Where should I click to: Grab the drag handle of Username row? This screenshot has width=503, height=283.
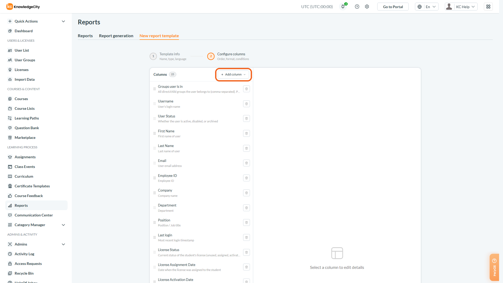155,104
